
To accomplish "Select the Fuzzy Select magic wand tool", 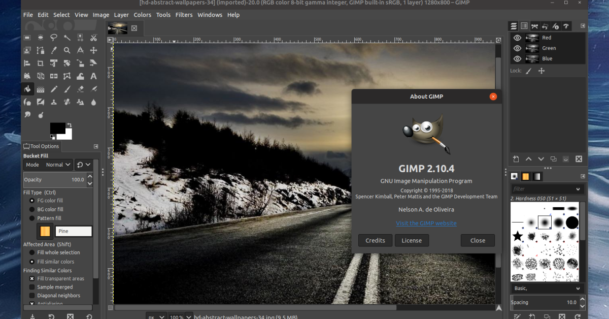I will coord(67,38).
